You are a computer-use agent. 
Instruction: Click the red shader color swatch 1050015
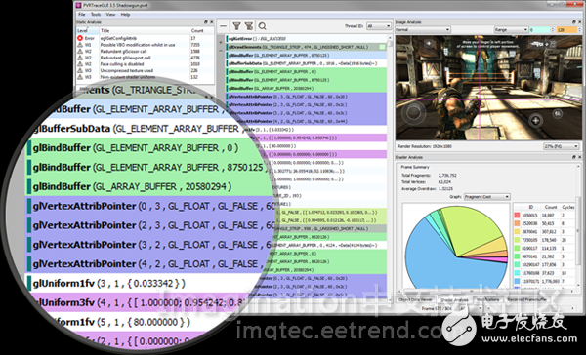(x=517, y=215)
